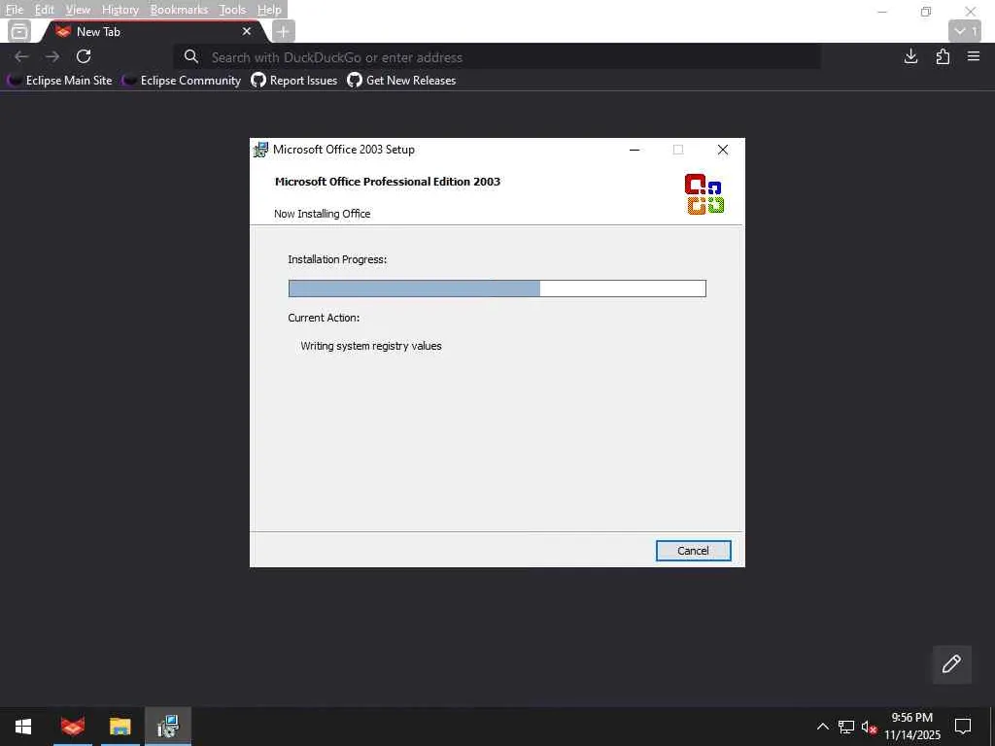Click 'Now Installing Office' text

323,214
